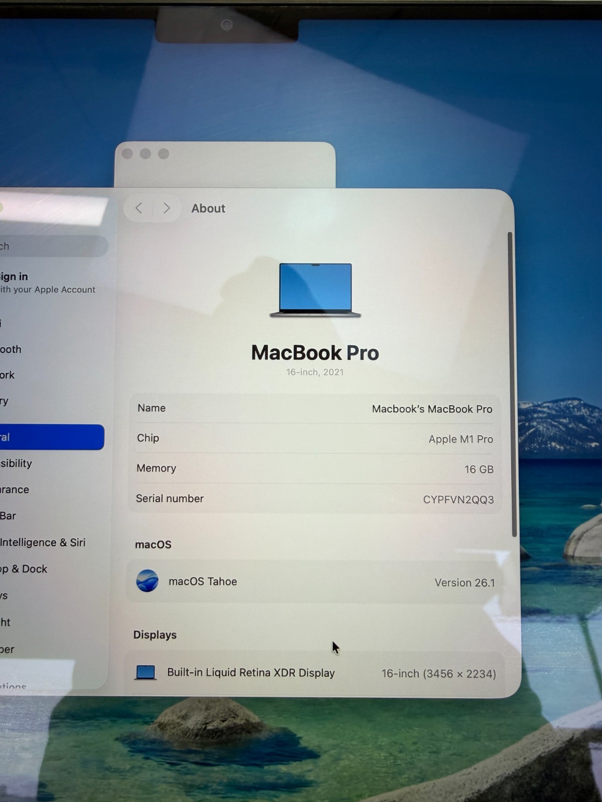Open Battery settings in sidebar
602x802 pixels.
(5, 401)
